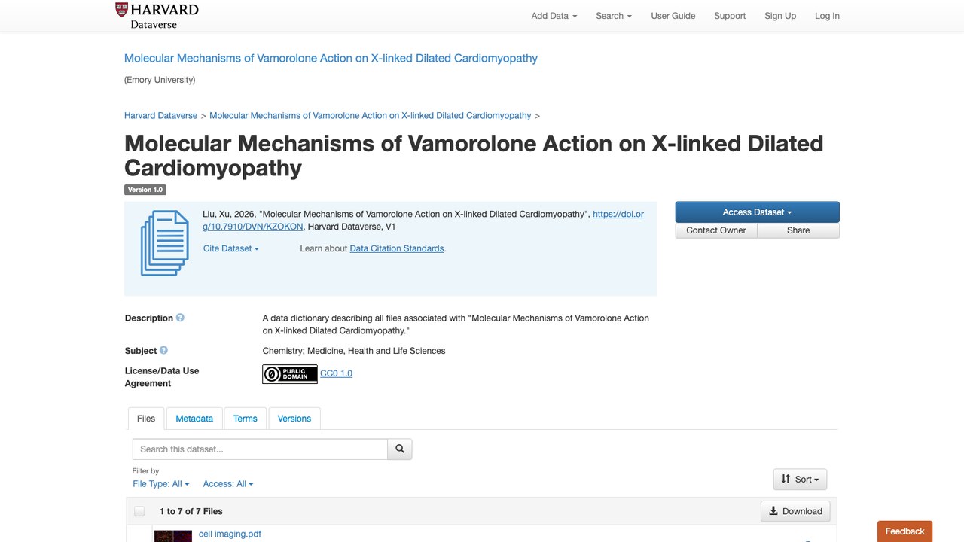Click the Search this dataset field
This screenshot has width=964, height=542.
pyautogui.click(x=260, y=449)
